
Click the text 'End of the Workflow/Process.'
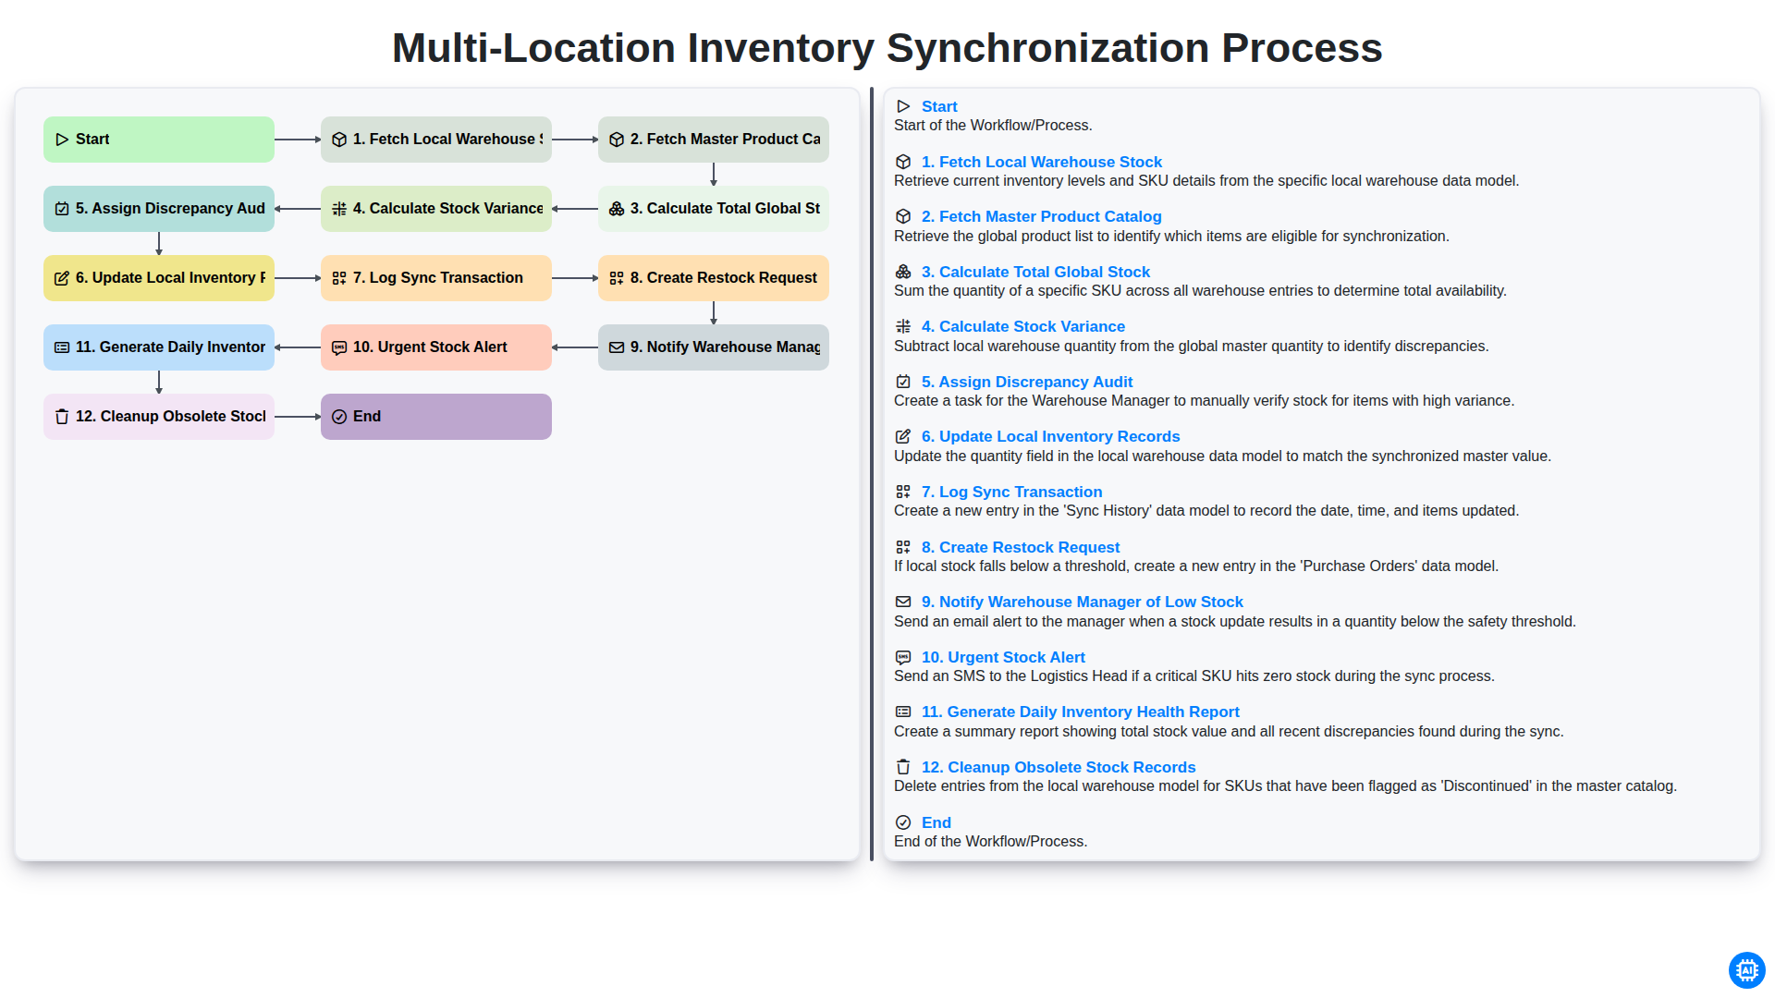point(990,841)
